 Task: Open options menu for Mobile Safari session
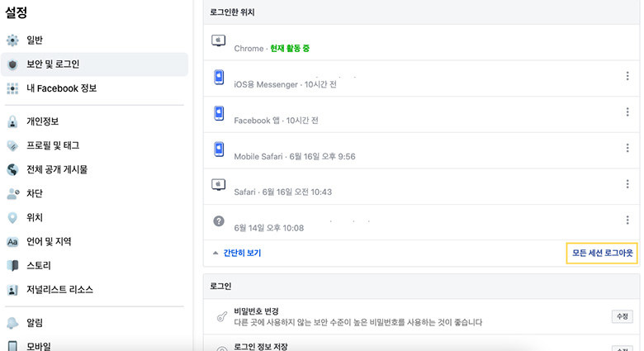[627, 148]
